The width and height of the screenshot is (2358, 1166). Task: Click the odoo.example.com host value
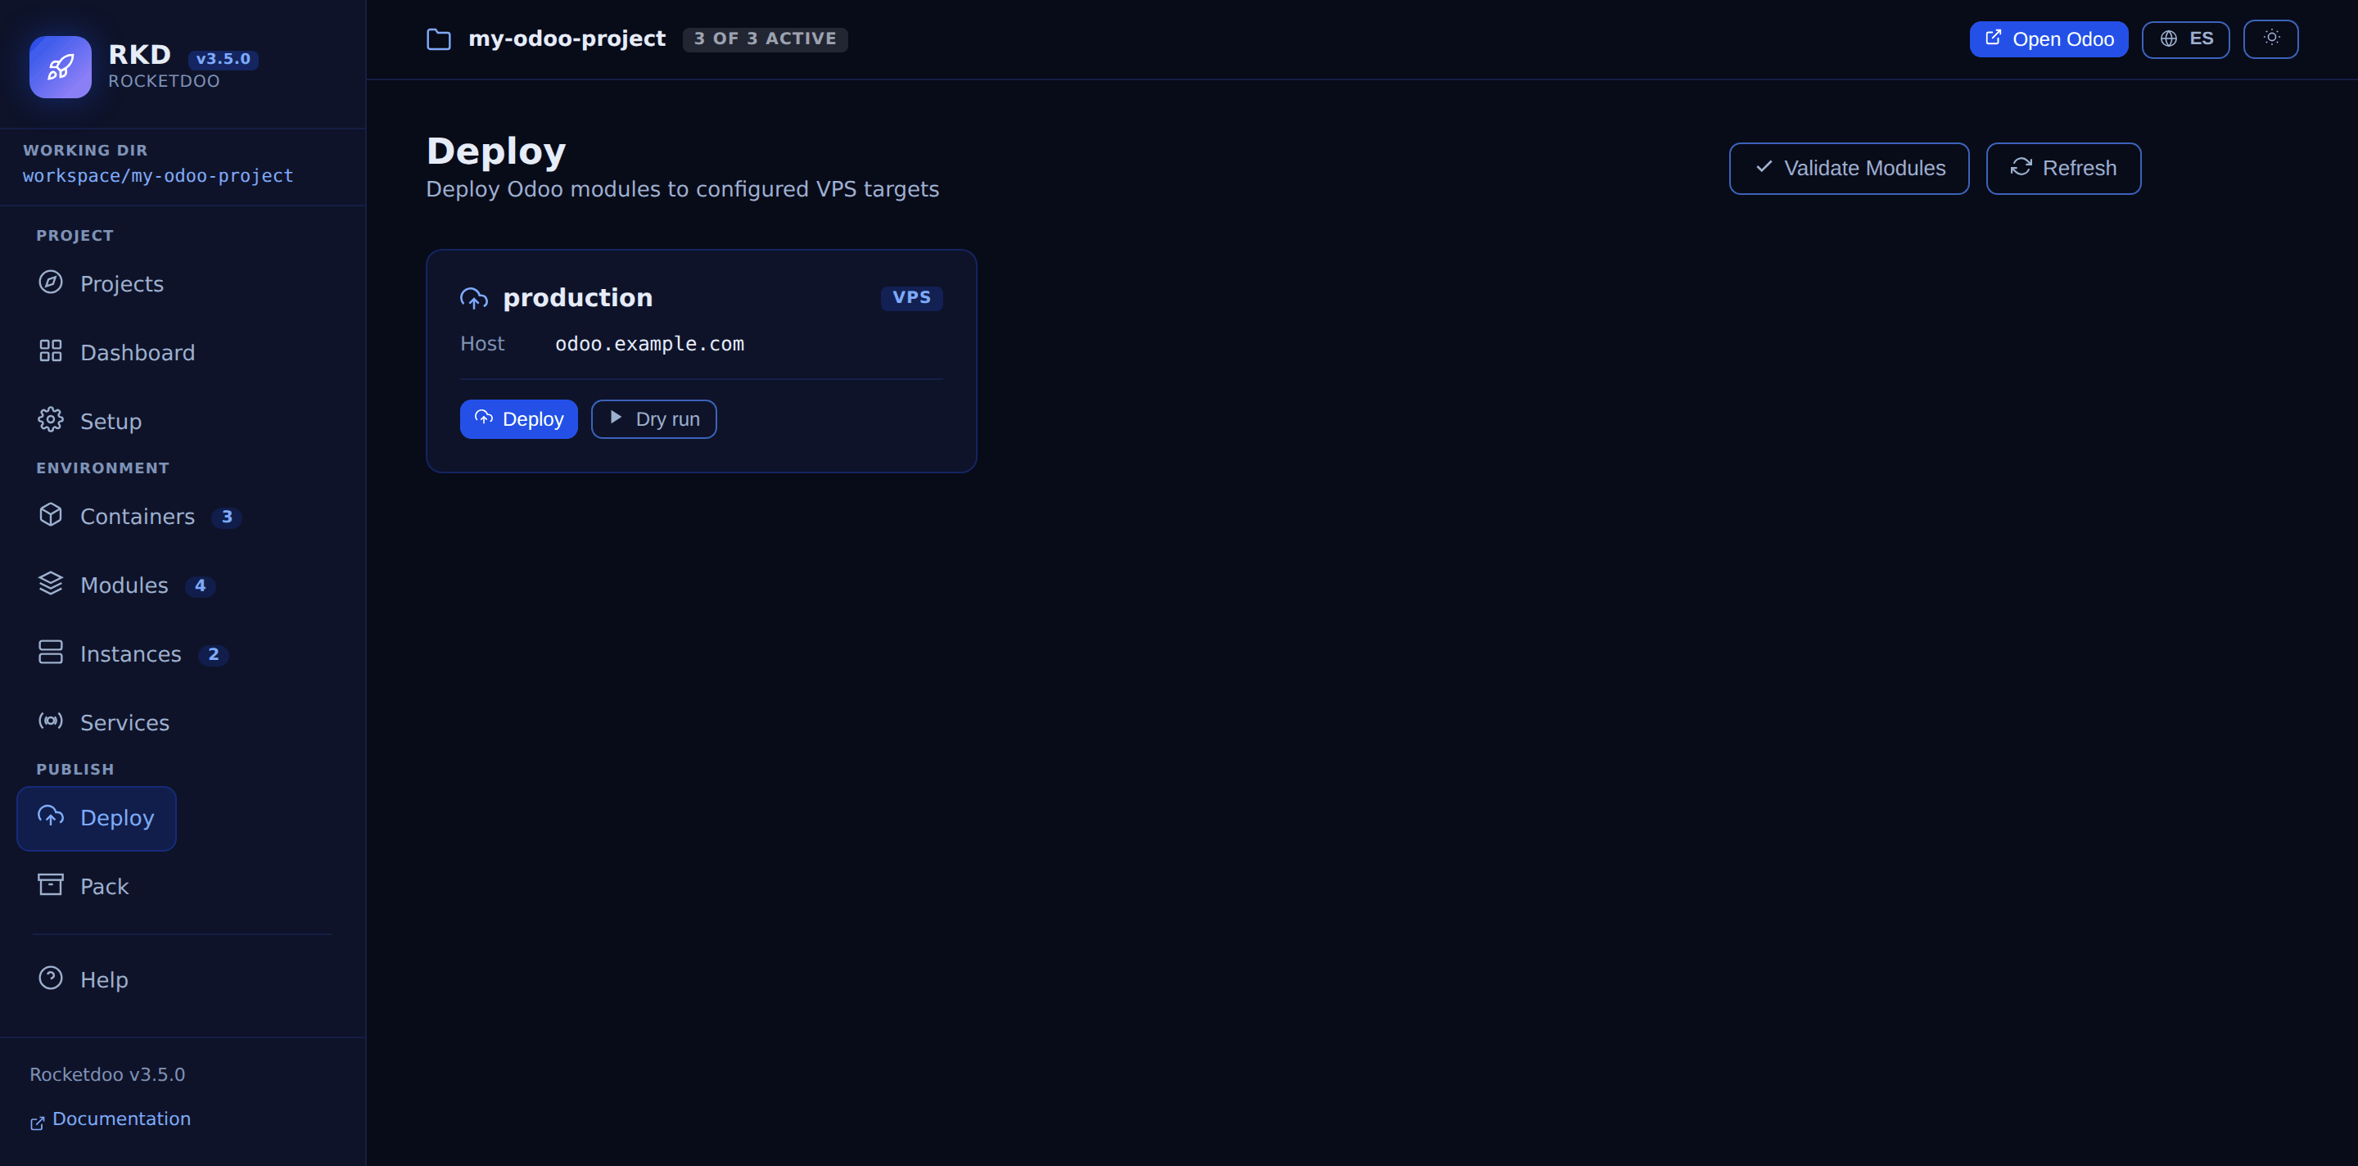tap(650, 344)
